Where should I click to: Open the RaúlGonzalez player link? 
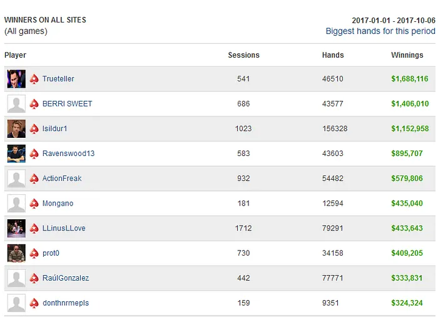66,278
